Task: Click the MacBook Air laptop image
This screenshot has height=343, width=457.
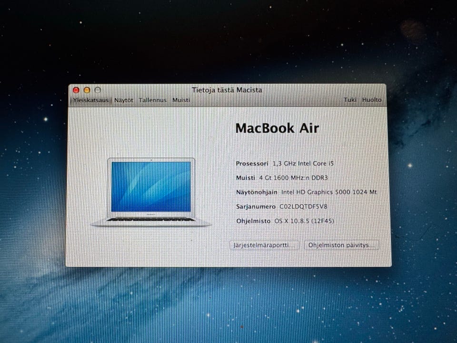Action: click(x=151, y=192)
